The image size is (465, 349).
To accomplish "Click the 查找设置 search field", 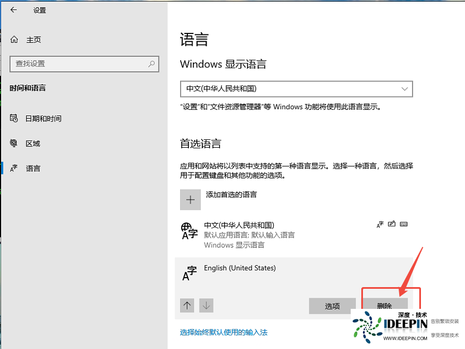I will pyautogui.click(x=78, y=64).
